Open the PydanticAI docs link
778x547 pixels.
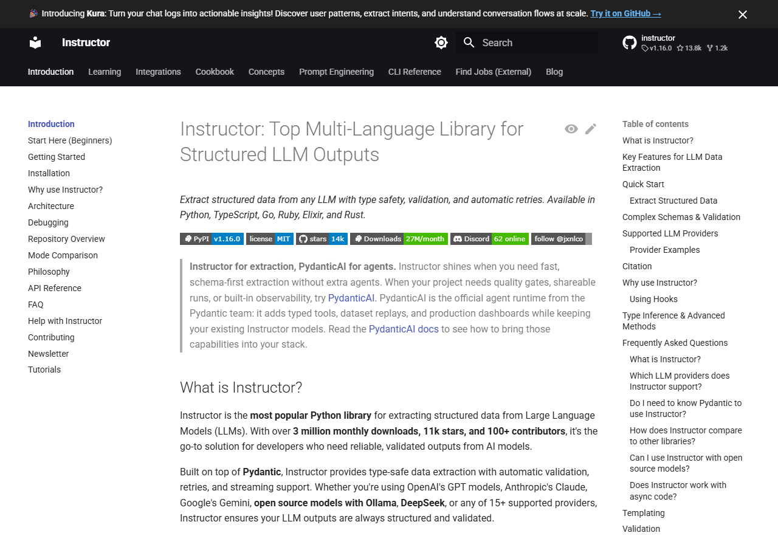404,329
